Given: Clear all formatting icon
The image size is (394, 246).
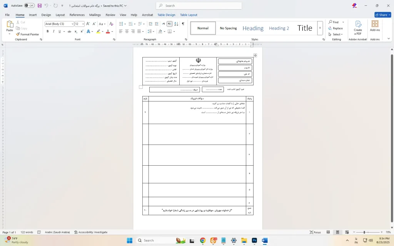Looking at the screenshot, I should (x=111, y=24).
